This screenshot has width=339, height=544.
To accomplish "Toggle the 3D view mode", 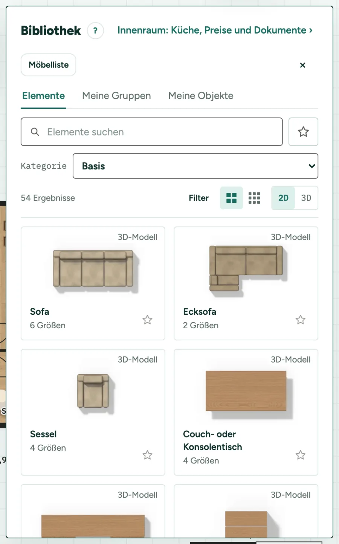I will pos(306,198).
